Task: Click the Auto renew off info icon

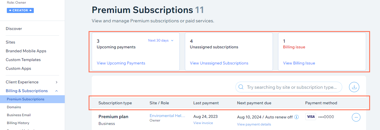Action: coord(297,117)
